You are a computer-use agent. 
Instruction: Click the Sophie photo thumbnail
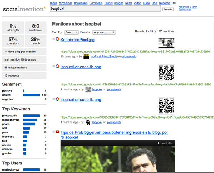tap(166, 43)
